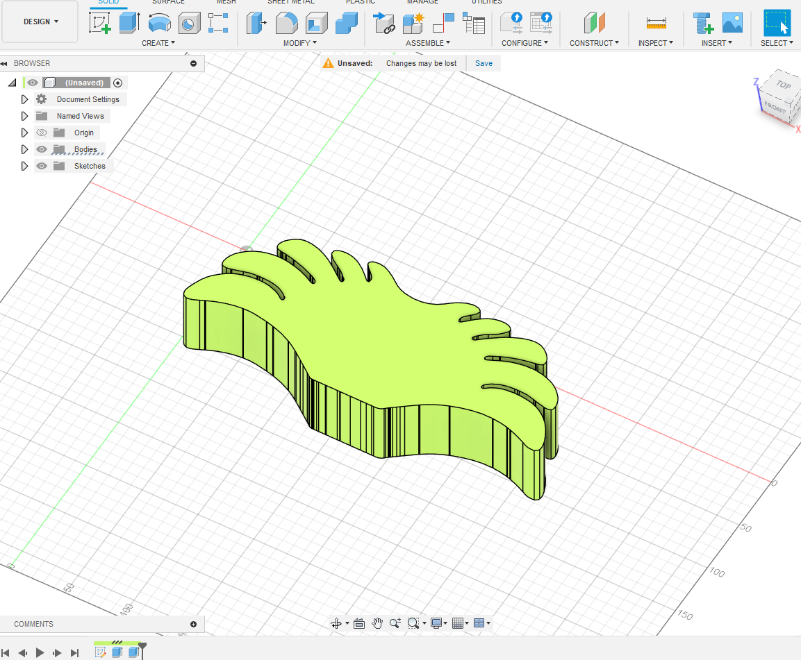Toggle visibility of the unsaved root component

(33, 83)
